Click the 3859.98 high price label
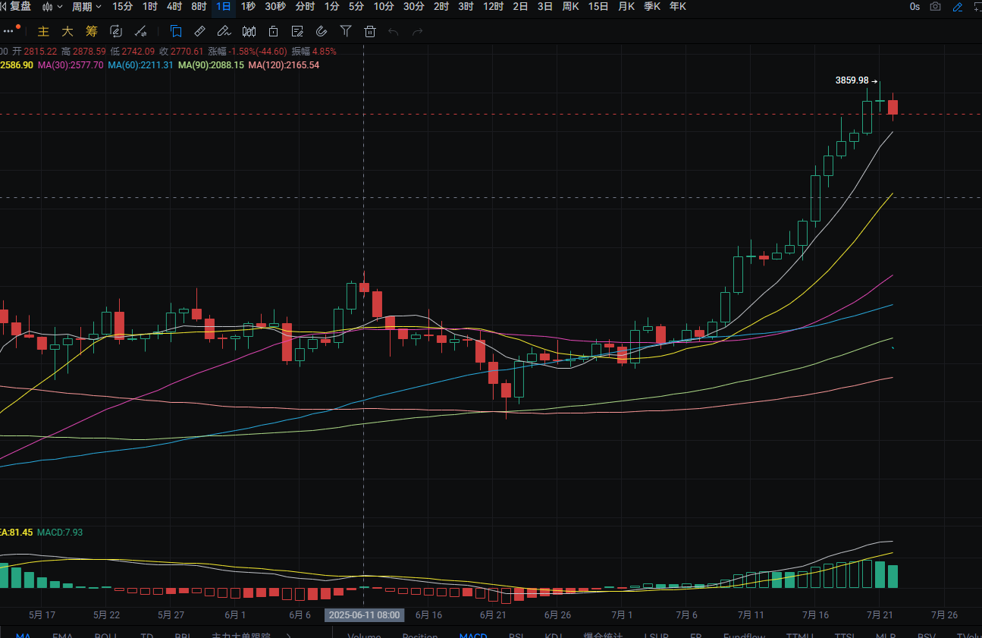 (x=852, y=80)
